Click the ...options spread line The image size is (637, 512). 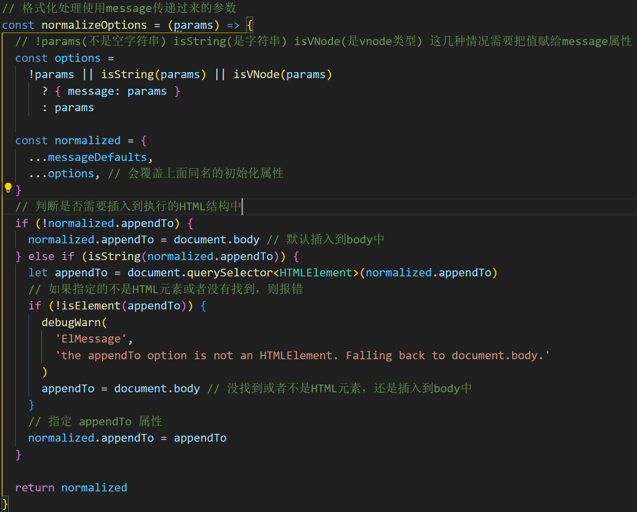pyautogui.click(x=62, y=173)
